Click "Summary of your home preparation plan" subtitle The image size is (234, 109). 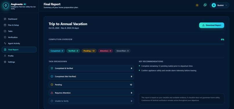coord(61,8)
